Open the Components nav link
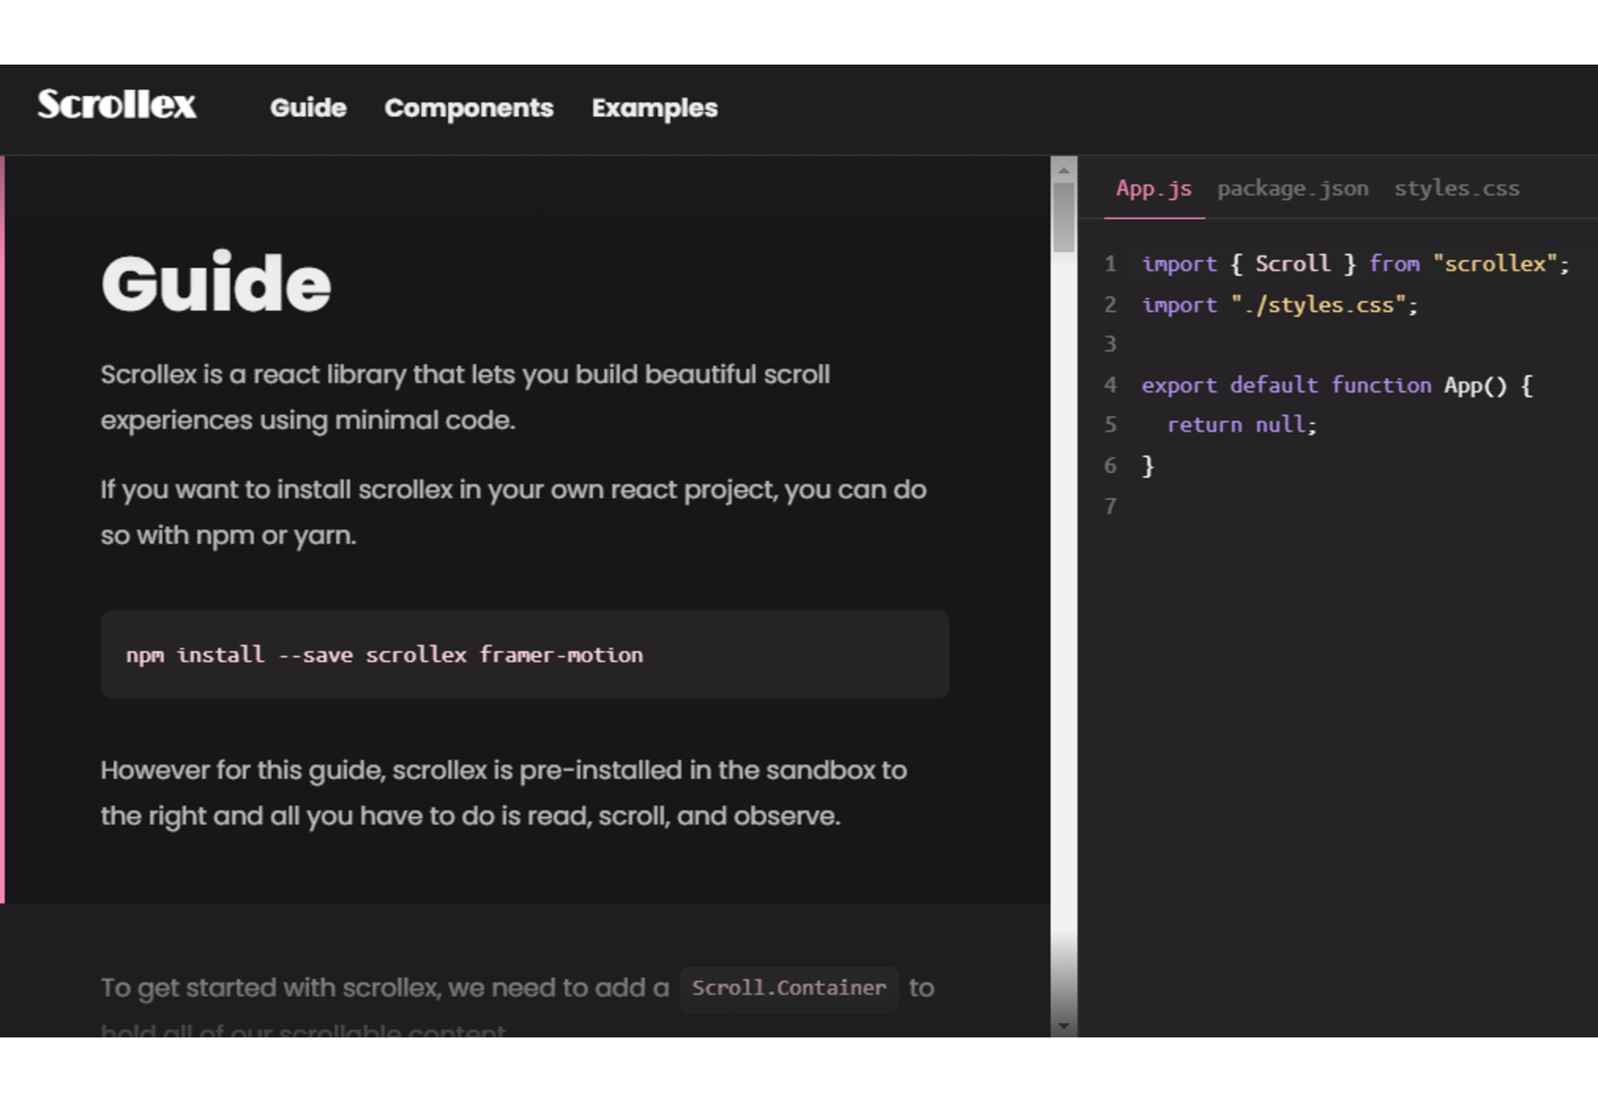This screenshot has height=1102, width=1598. [x=468, y=108]
